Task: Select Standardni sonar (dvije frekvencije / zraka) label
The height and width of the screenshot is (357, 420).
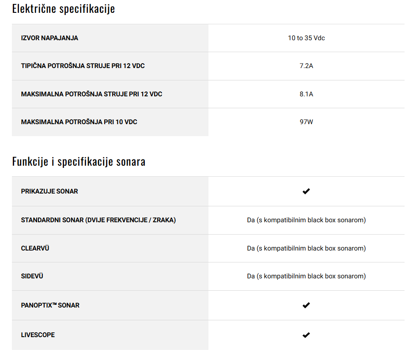Action: pos(98,220)
